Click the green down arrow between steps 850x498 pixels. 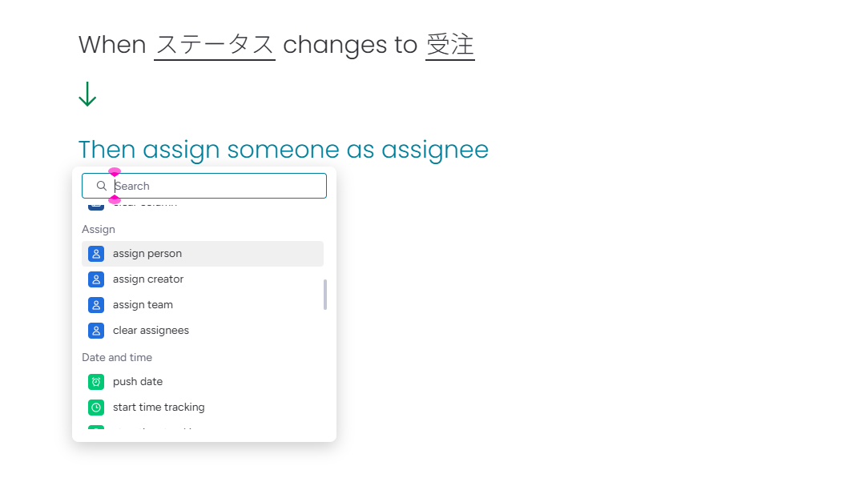click(87, 94)
